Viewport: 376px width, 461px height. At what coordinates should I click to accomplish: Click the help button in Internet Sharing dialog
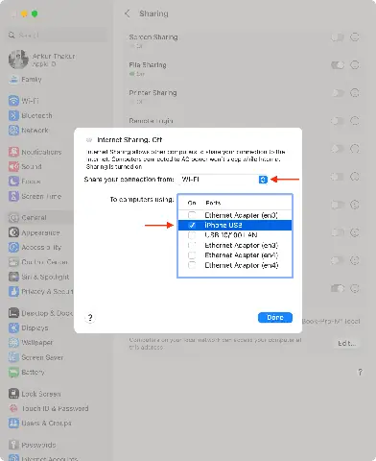point(90,318)
